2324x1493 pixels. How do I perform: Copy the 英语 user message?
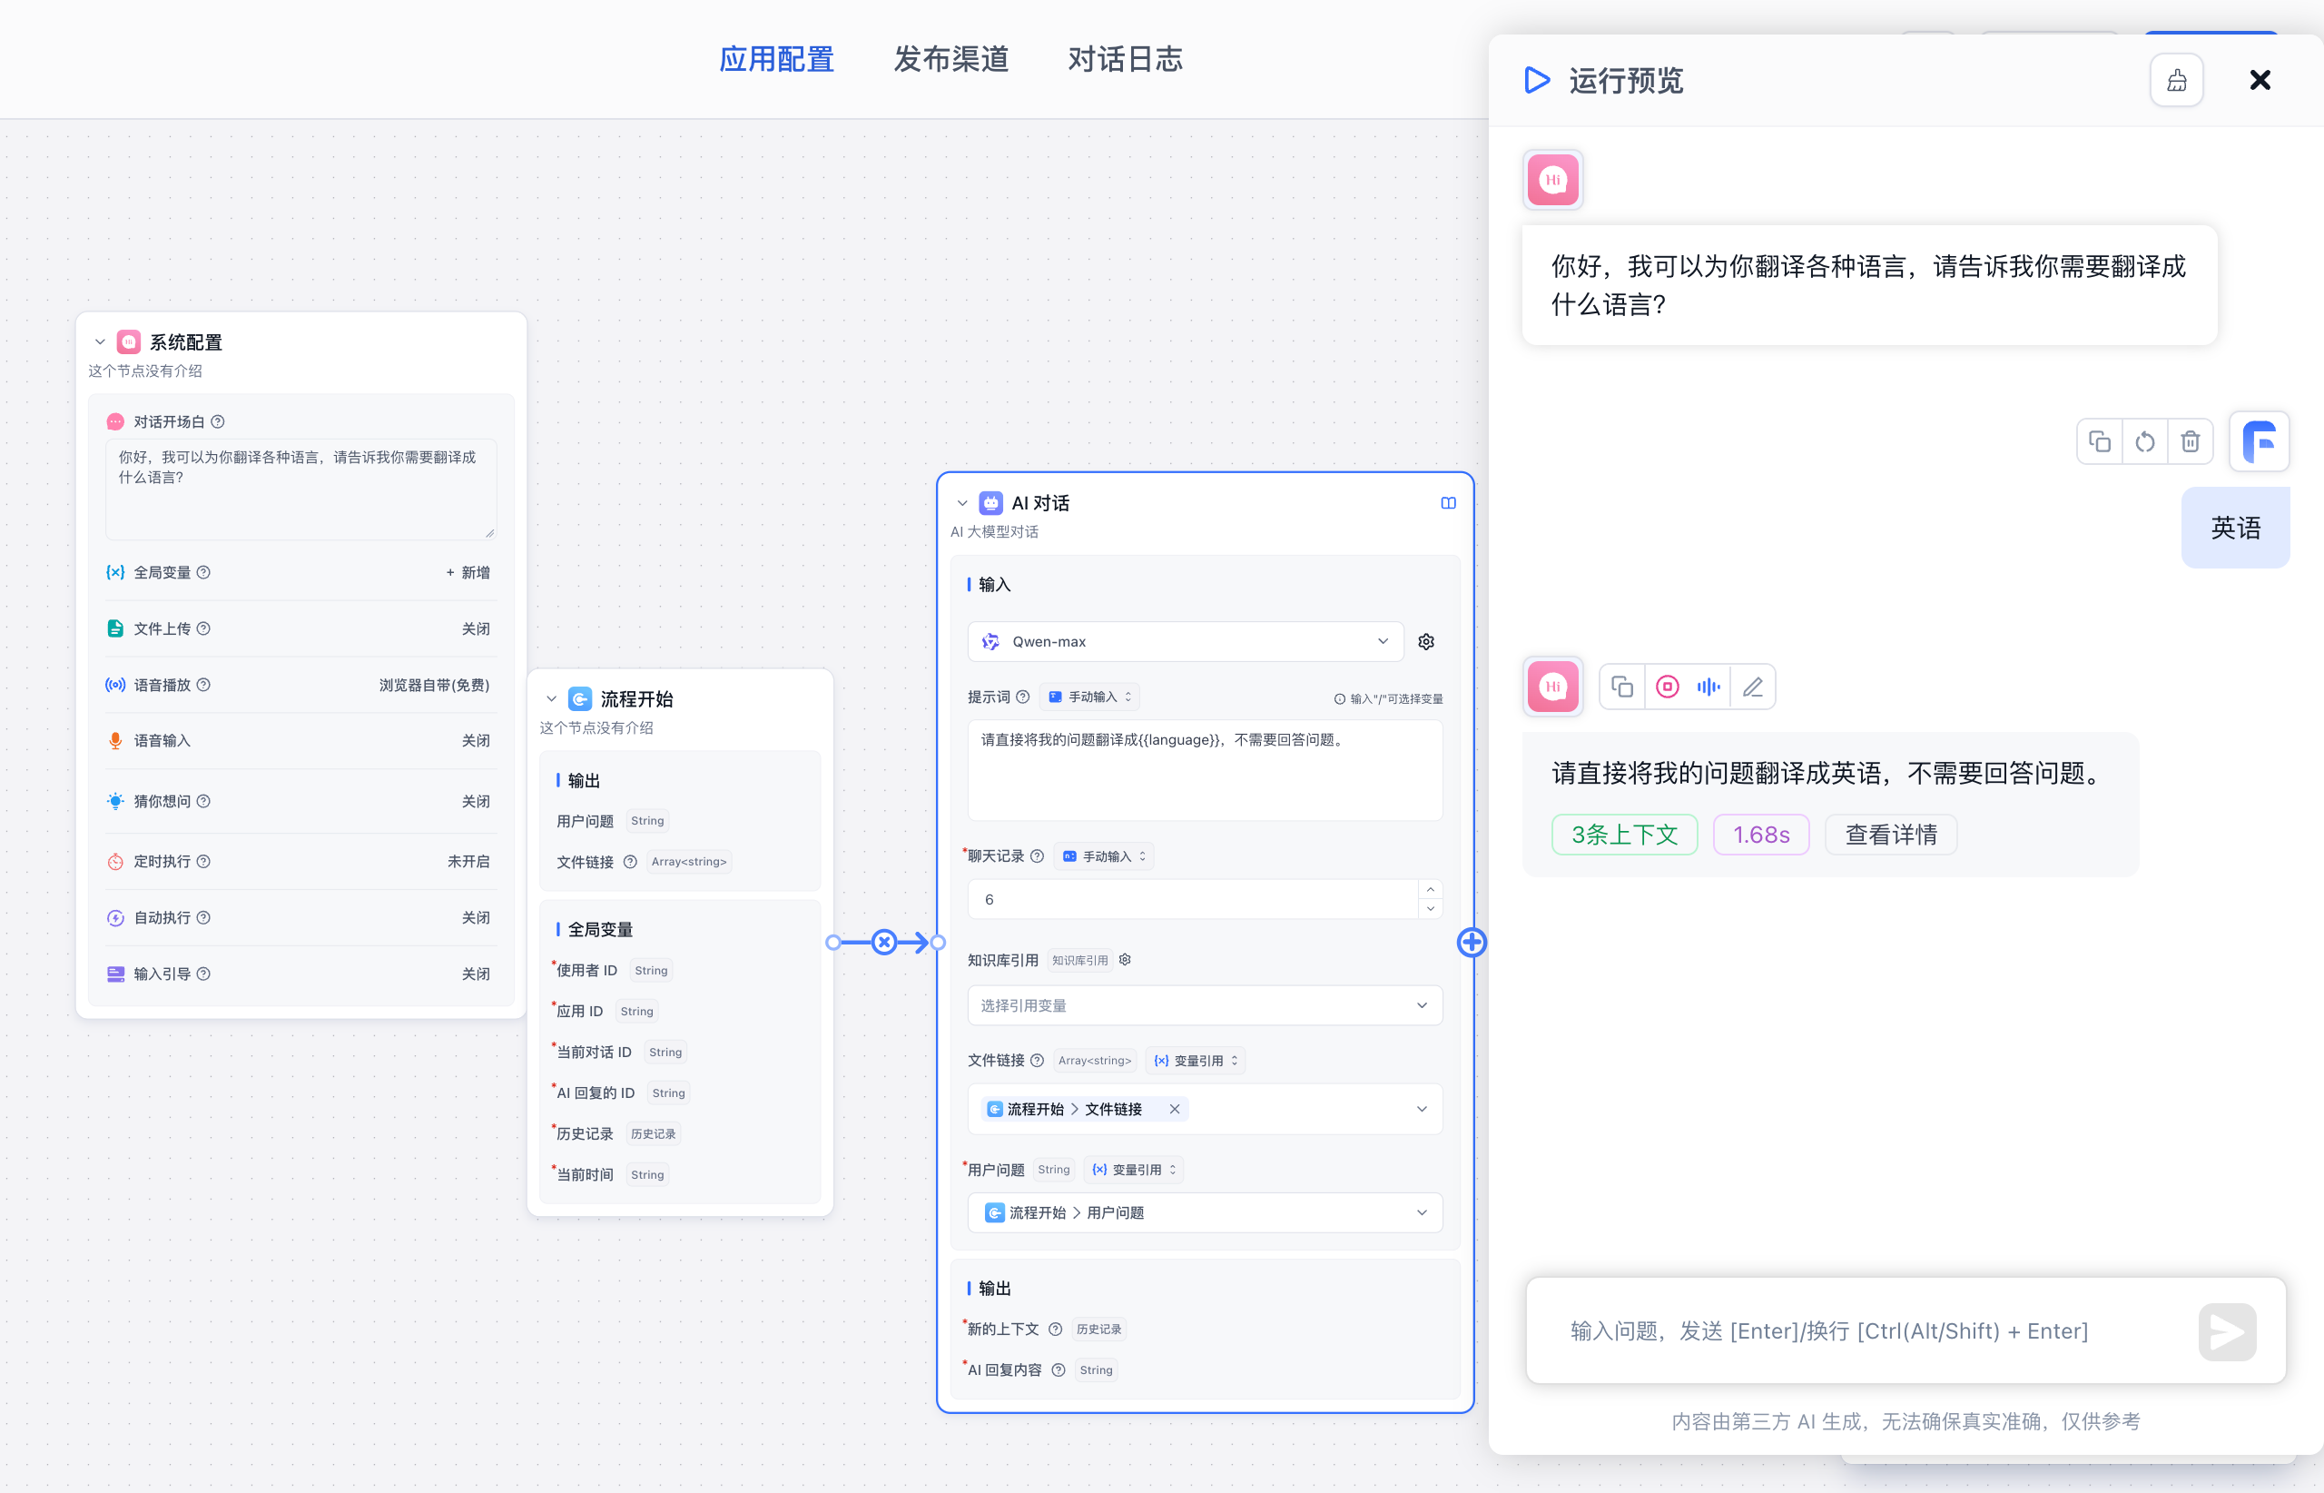click(2100, 441)
